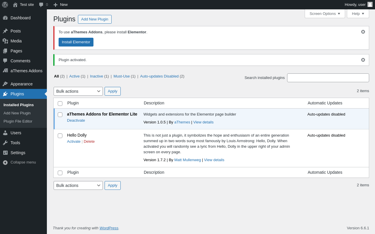Open Plugin File Editor submenu item
Viewport: 375px width, 234px height.
pos(18,121)
